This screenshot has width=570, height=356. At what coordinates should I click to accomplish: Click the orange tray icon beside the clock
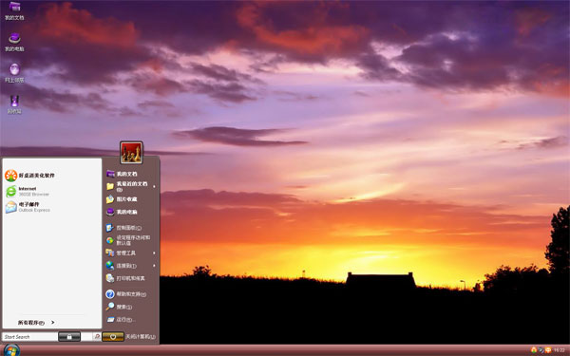click(548, 350)
